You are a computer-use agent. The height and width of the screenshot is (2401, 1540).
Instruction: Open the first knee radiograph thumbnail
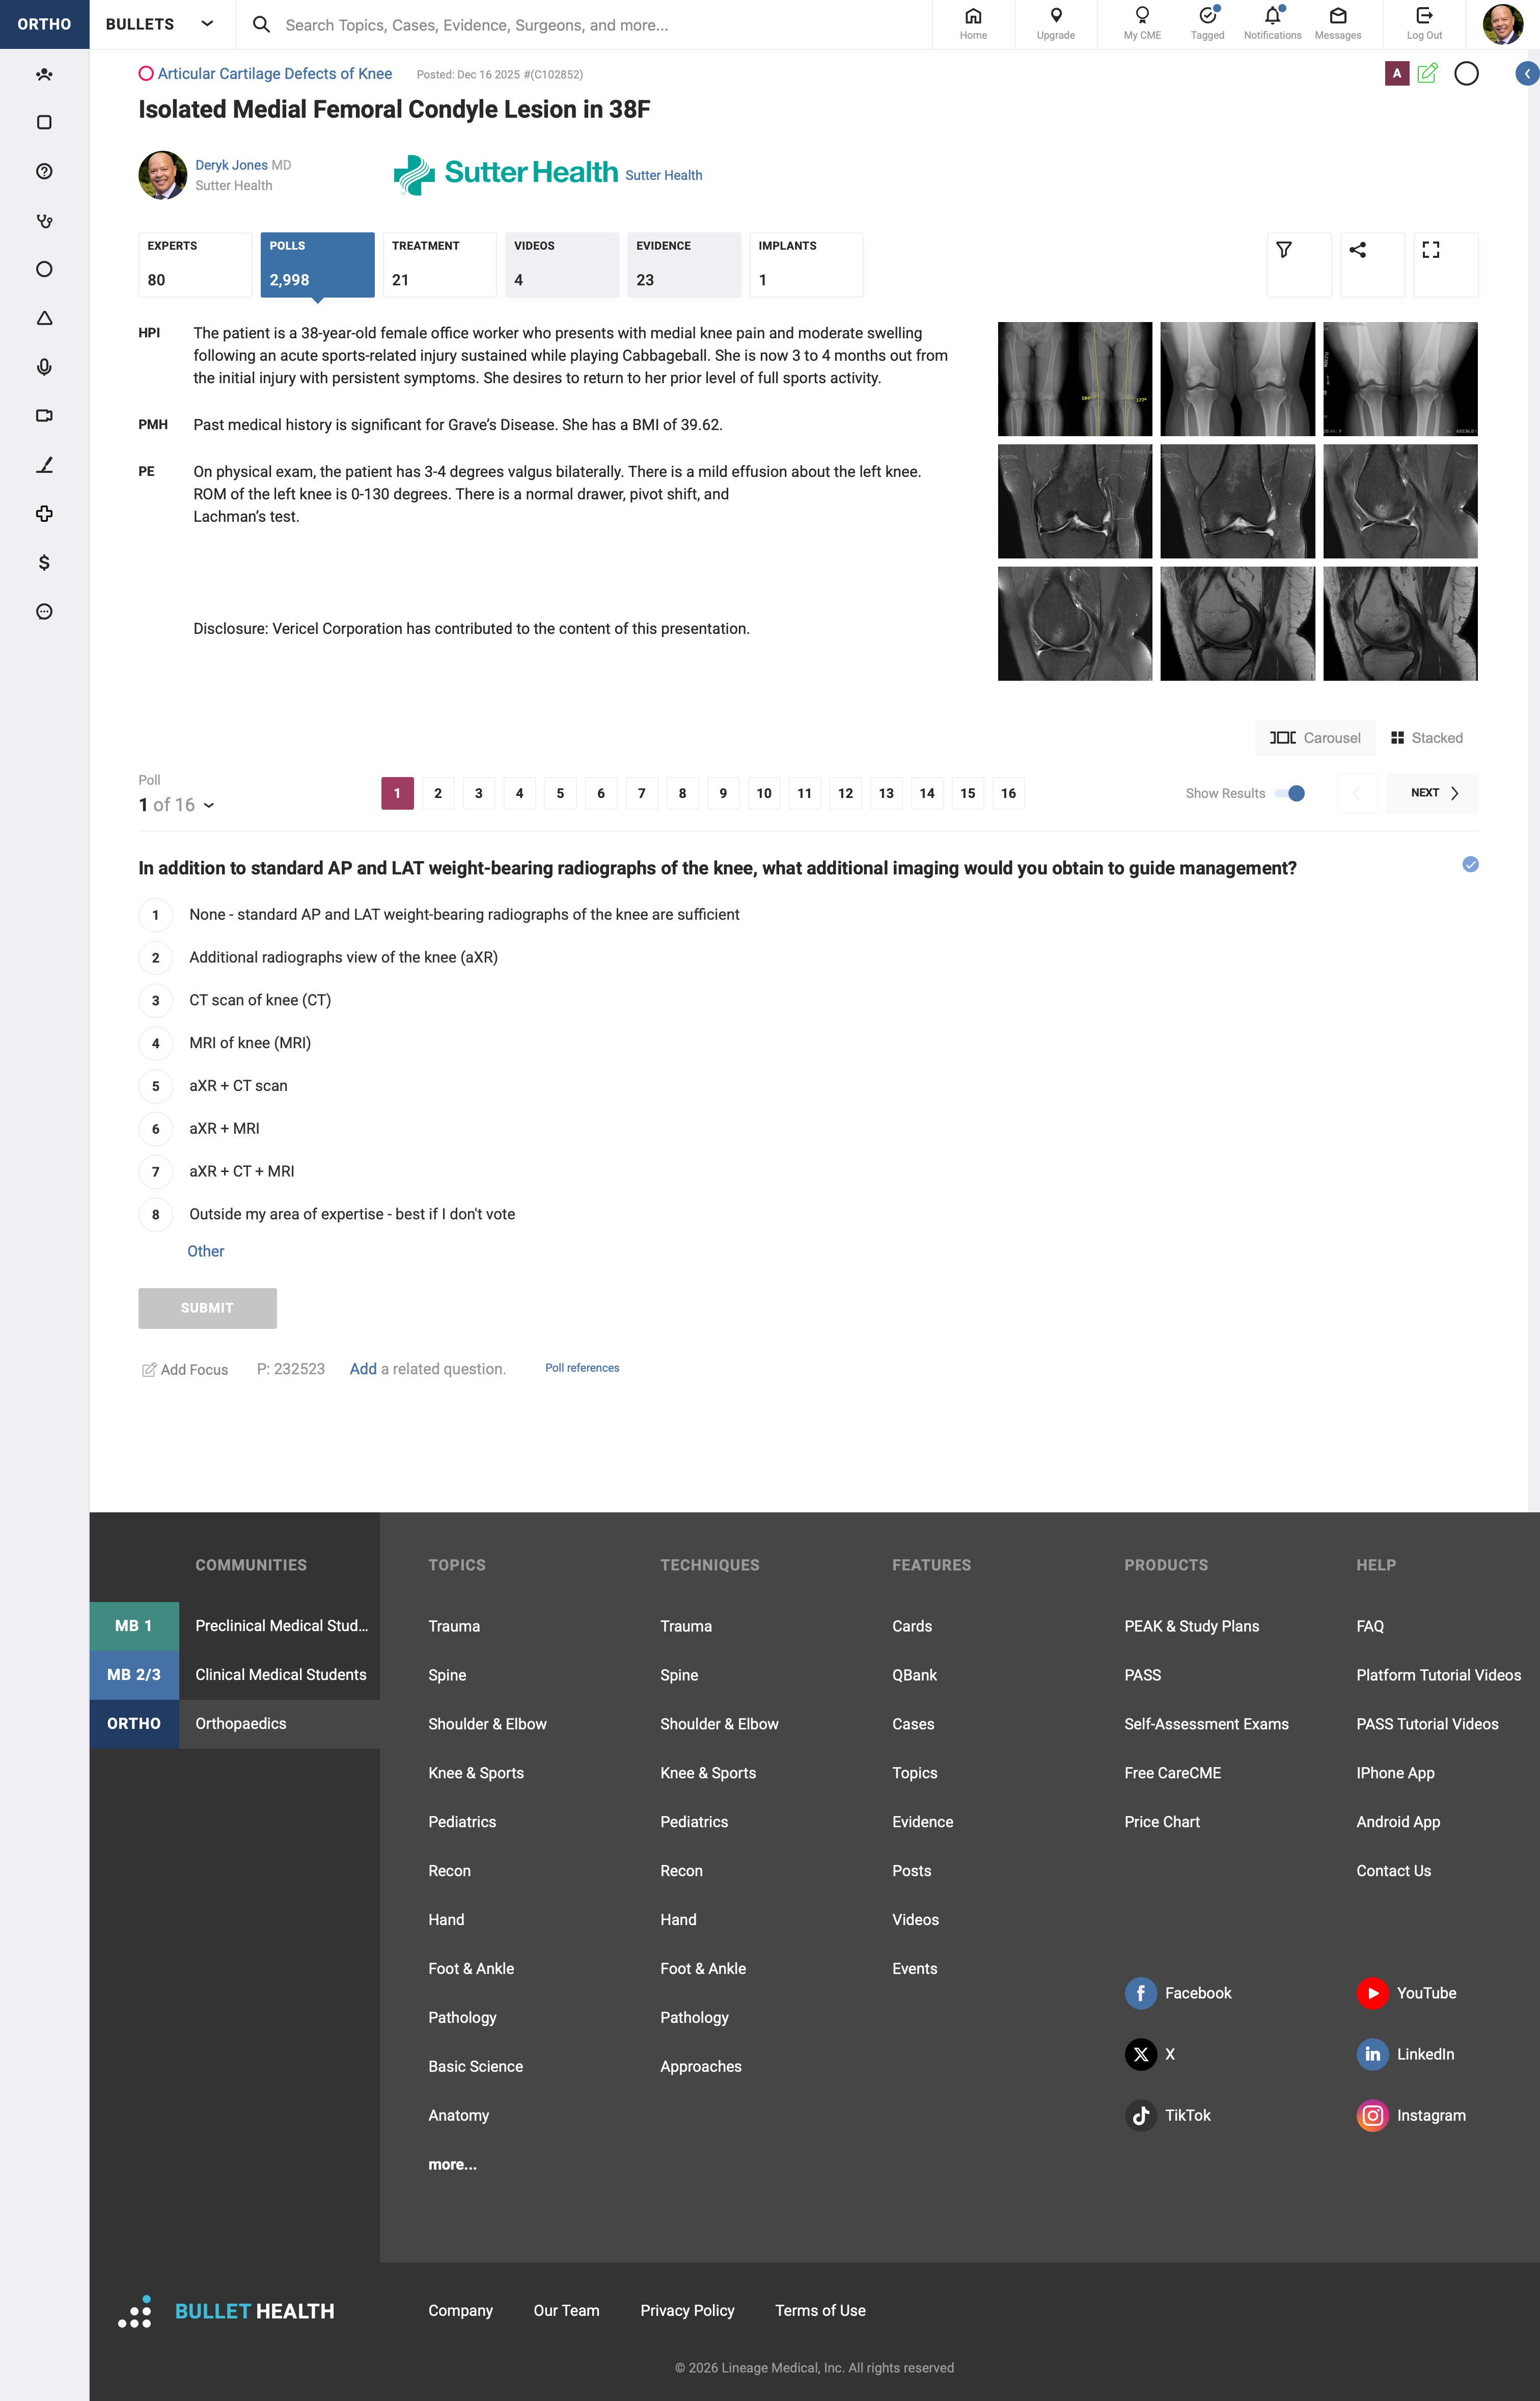pos(1074,379)
